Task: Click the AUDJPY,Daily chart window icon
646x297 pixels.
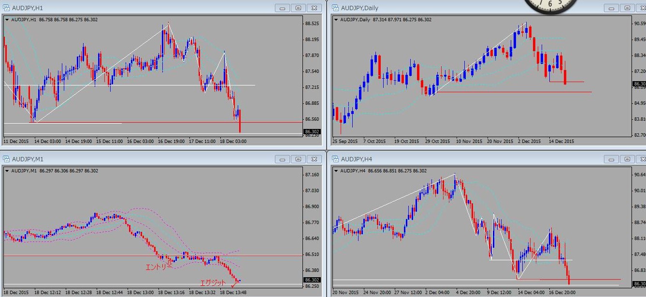Action: 335,8
